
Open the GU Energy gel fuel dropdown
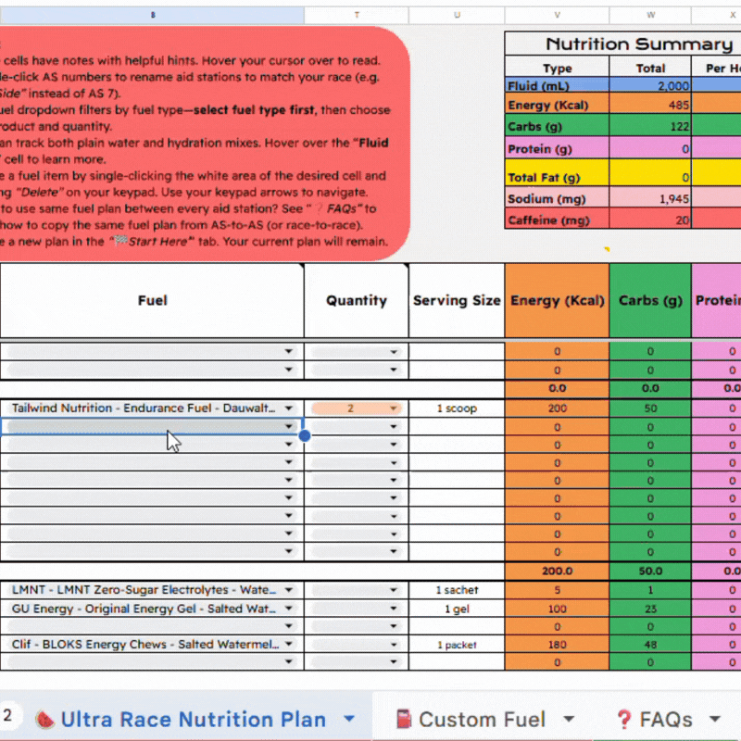click(x=289, y=609)
